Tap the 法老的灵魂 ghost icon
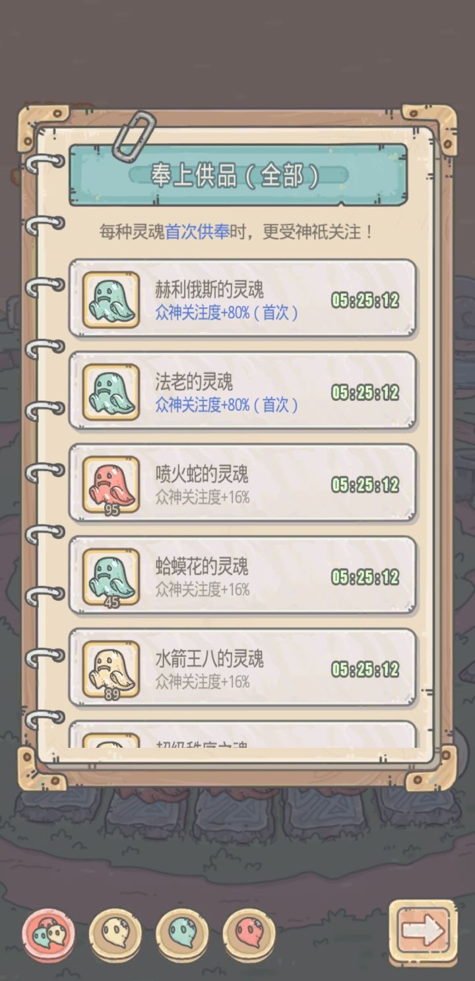The image size is (475, 981). 111,392
